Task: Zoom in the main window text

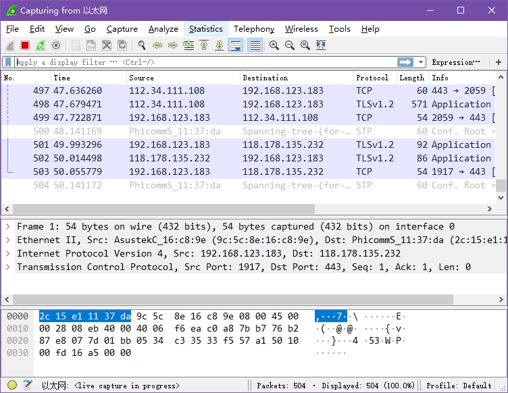Action: point(274,45)
